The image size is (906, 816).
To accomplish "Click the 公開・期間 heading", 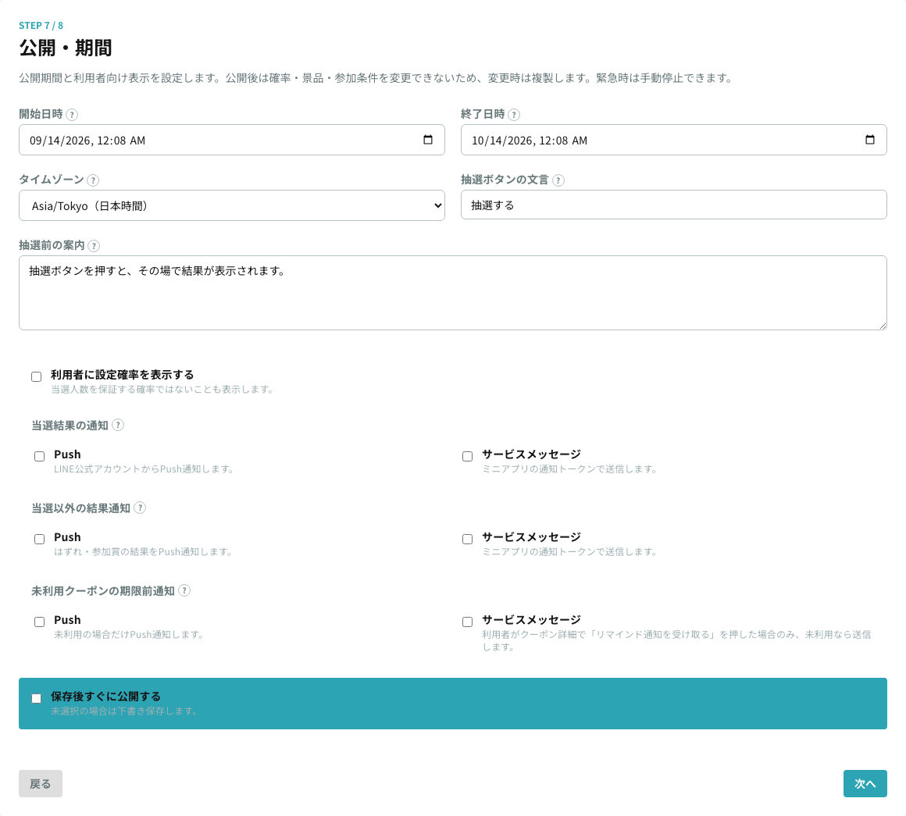I will [66, 48].
